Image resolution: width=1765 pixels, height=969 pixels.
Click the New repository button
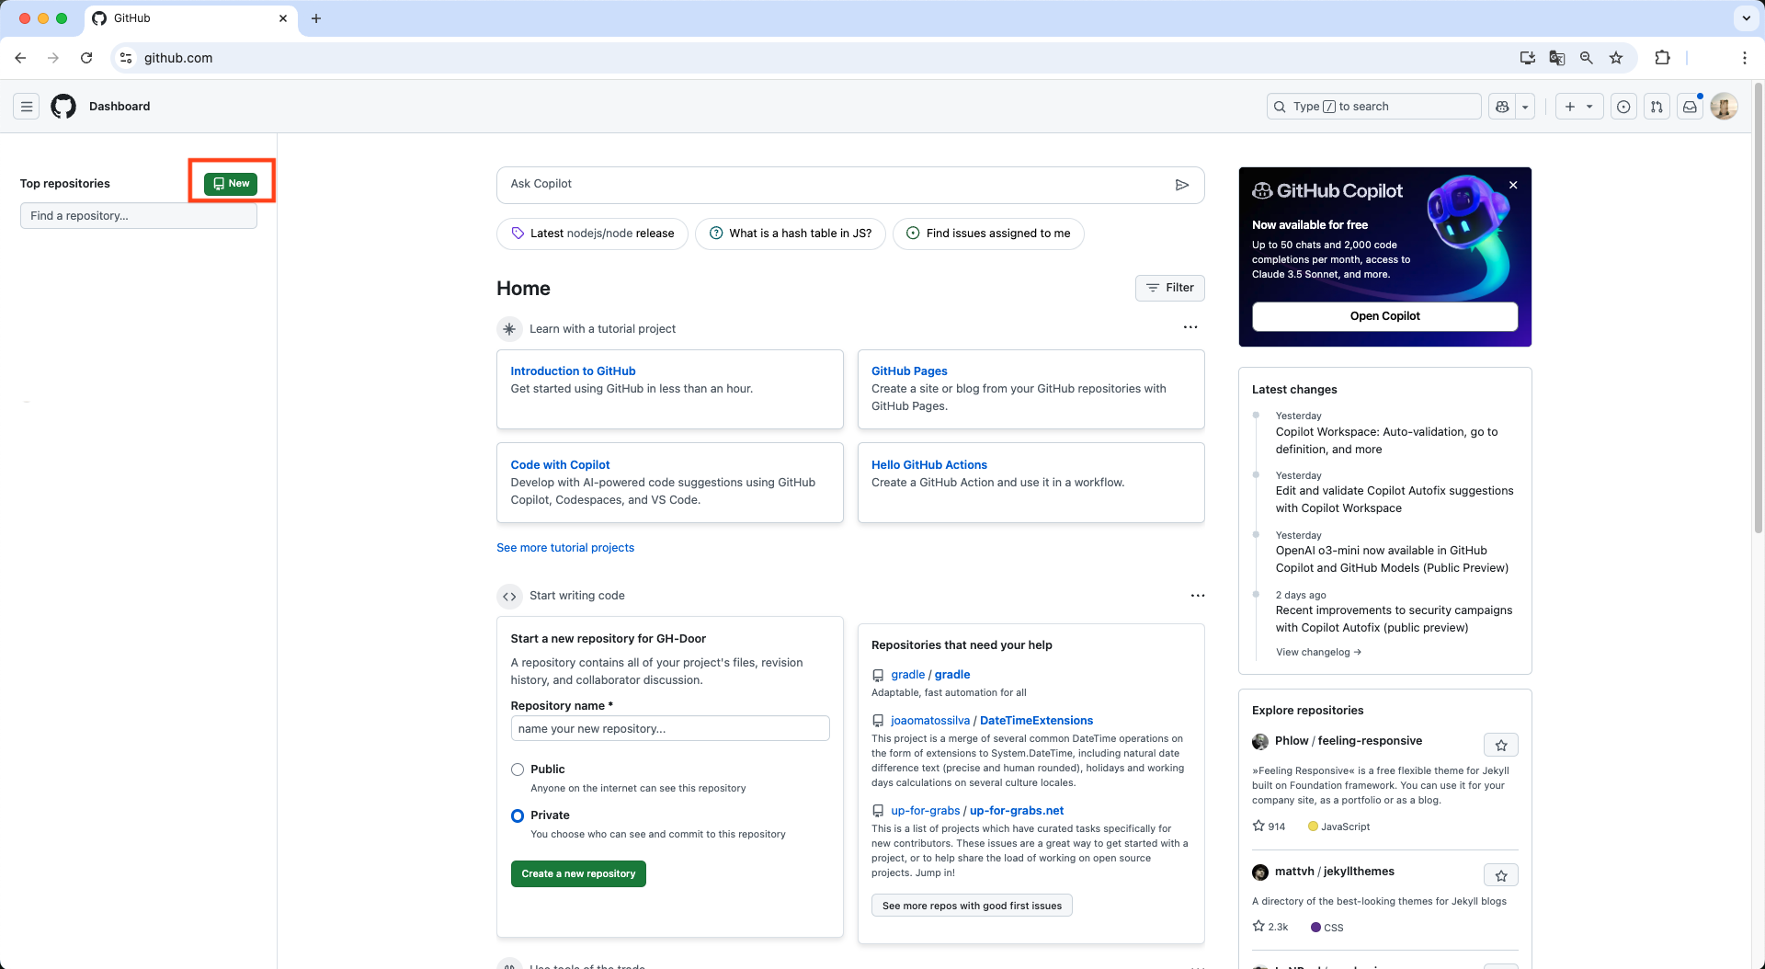click(231, 183)
